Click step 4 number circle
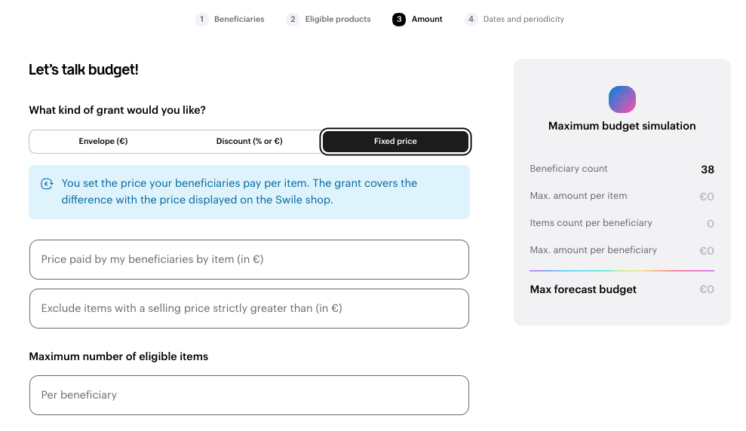 point(471,20)
